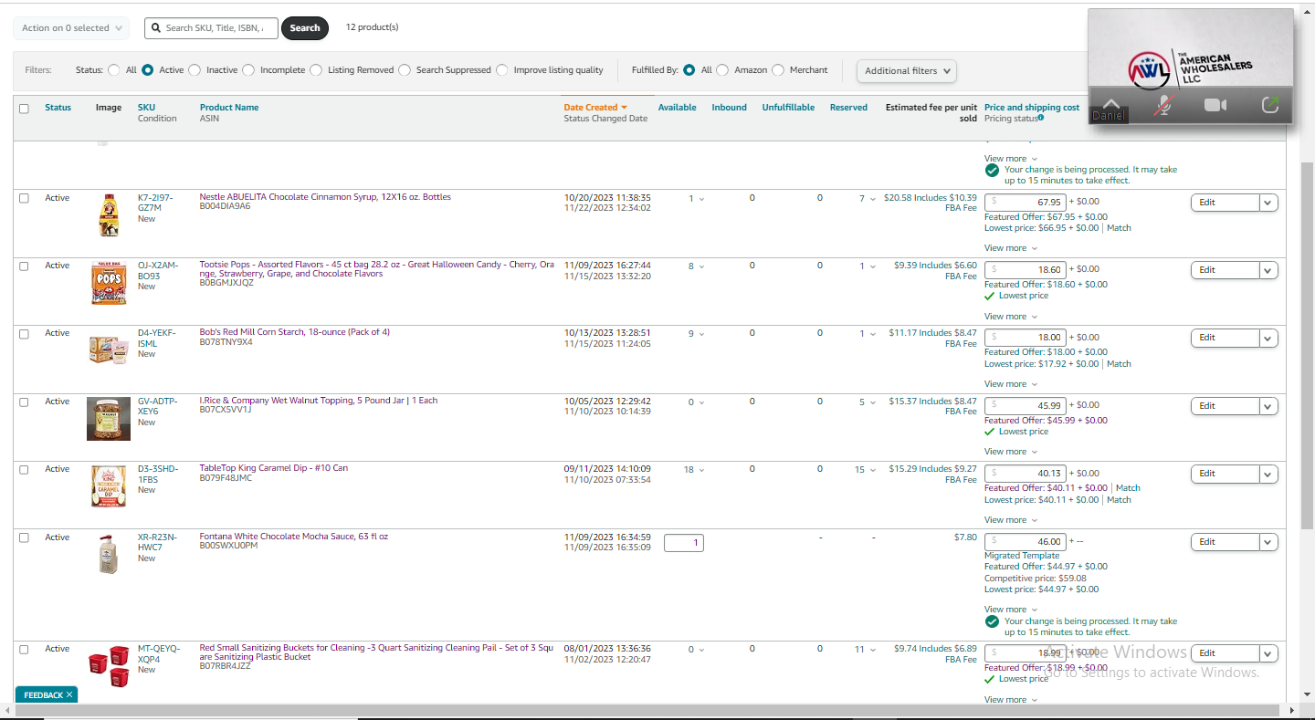Tick the checkbox for Tootsie Pops row

(24, 266)
